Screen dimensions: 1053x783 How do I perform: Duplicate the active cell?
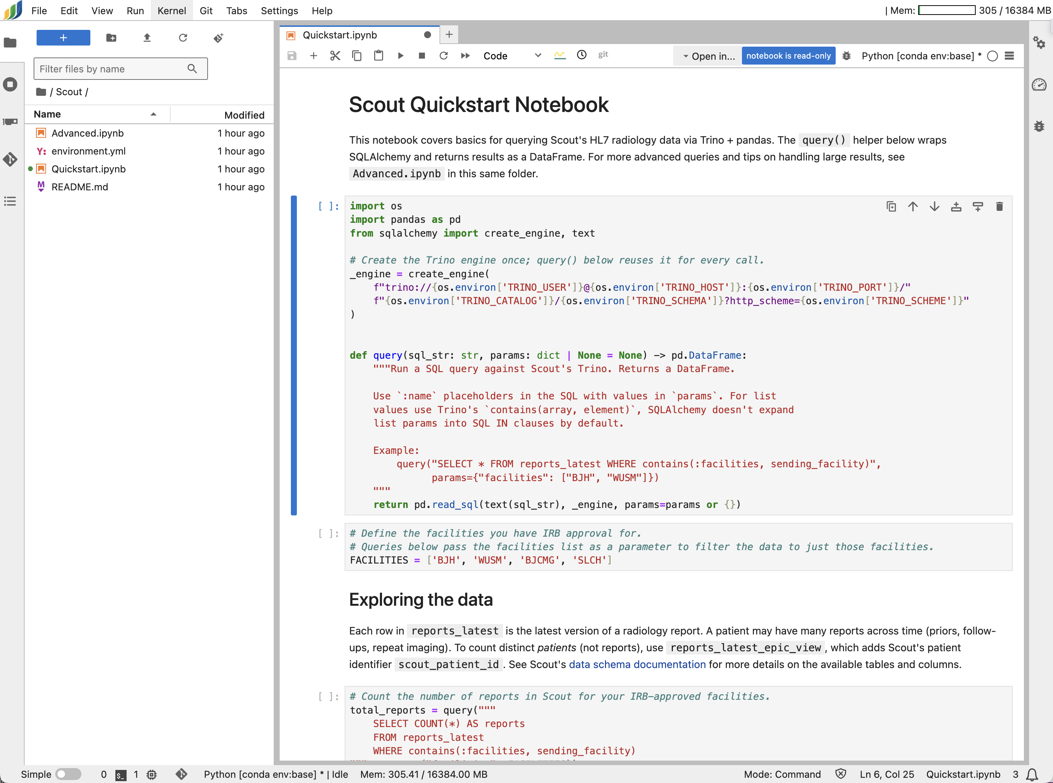click(891, 207)
